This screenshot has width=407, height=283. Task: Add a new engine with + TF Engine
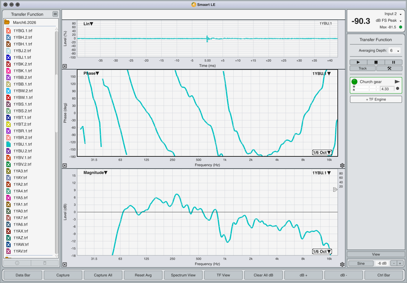[376, 99]
